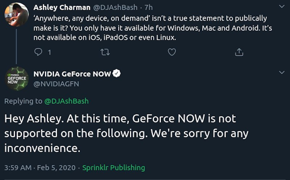This screenshot has width=290, height=180.
Task: Expand options chevron on Ashley's tweet
Action: (282, 7)
